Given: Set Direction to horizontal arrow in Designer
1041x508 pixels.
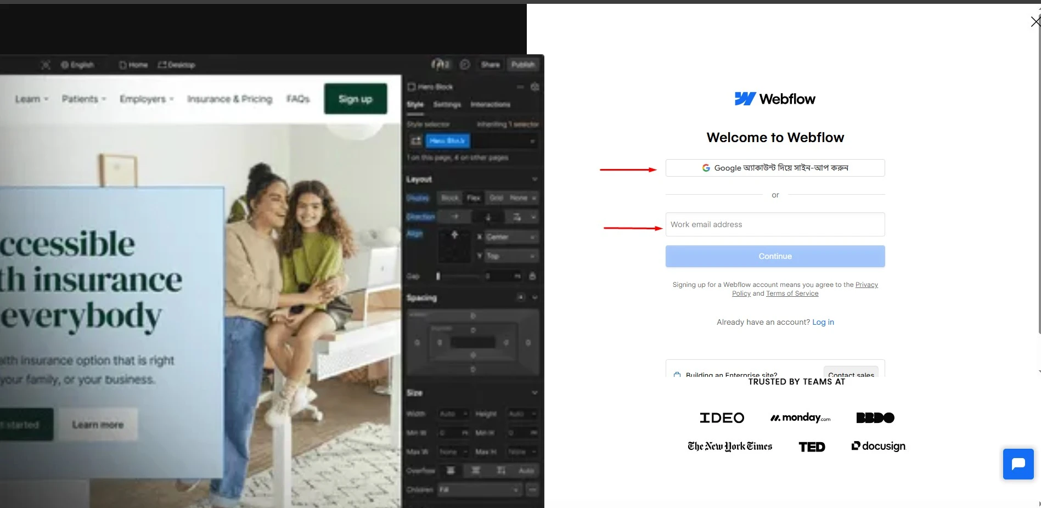Looking at the screenshot, I should tap(455, 217).
